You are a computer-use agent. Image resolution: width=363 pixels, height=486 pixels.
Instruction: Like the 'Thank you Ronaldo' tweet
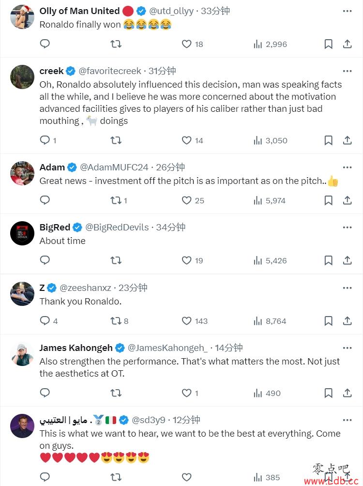pyautogui.click(x=187, y=321)
